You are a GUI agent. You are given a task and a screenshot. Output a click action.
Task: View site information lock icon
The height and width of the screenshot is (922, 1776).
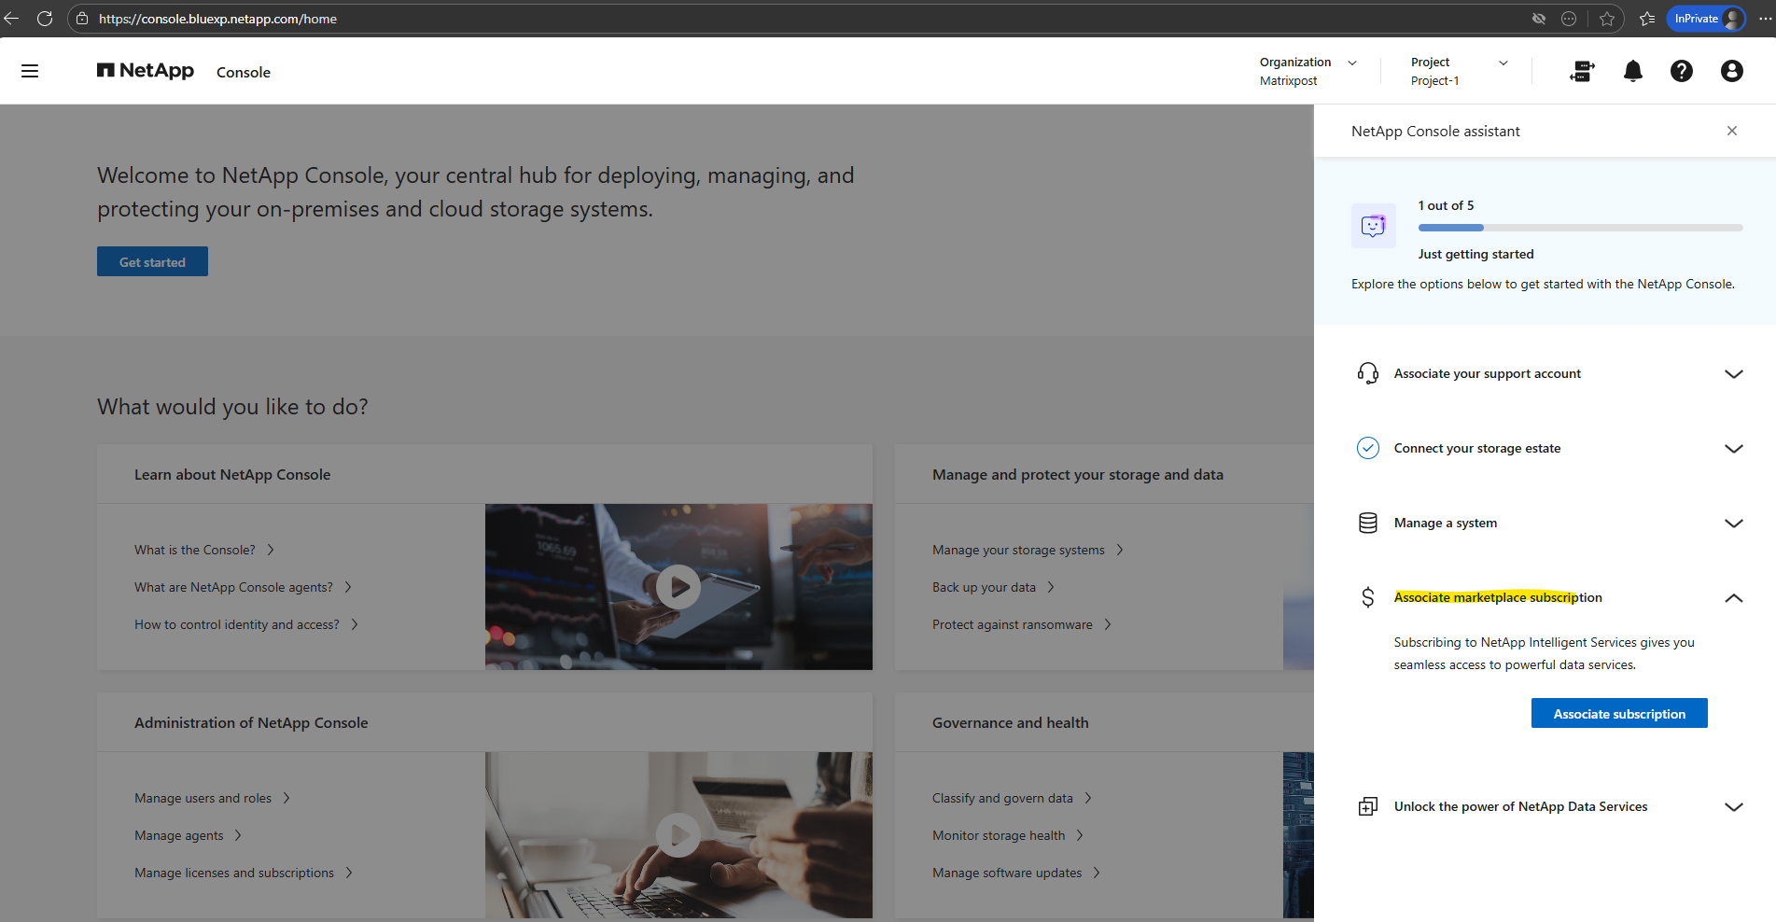tap(82, 19)
